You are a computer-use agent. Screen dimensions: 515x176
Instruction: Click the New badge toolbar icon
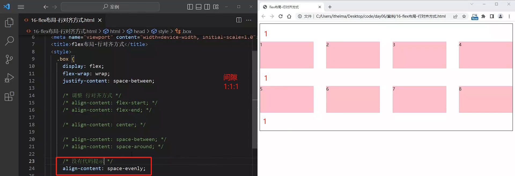[475, 17]
